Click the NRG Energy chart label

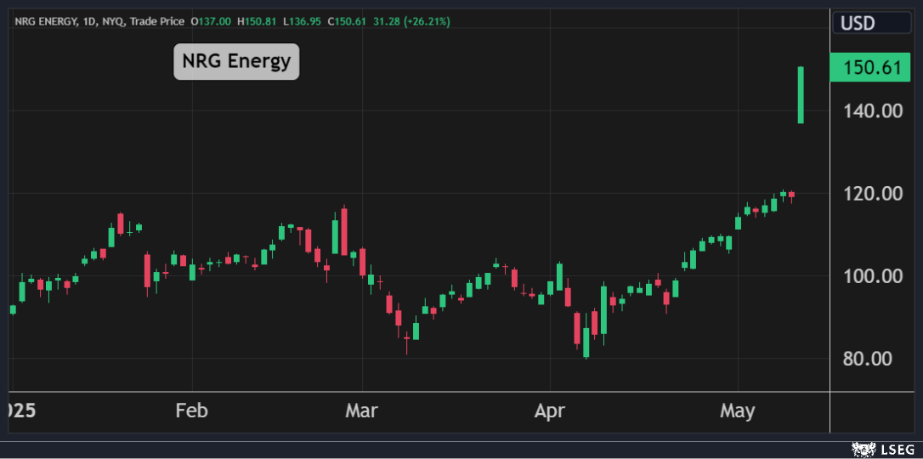click(236, 61)
